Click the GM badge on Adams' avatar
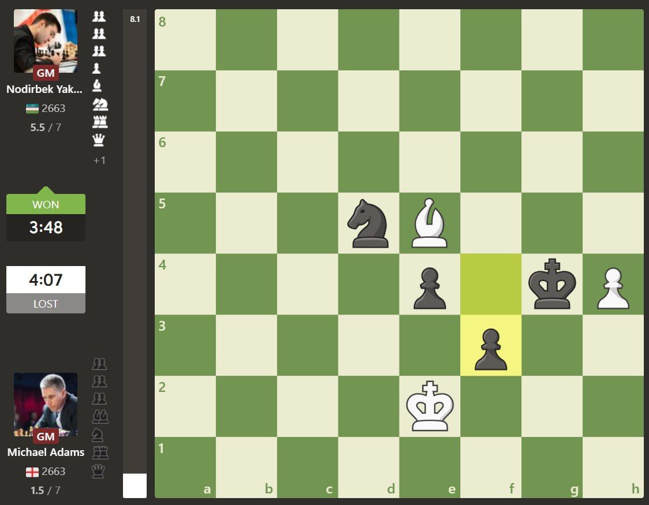Image resolution: width=649 pixels, height=505 pixels. (46, 436)
